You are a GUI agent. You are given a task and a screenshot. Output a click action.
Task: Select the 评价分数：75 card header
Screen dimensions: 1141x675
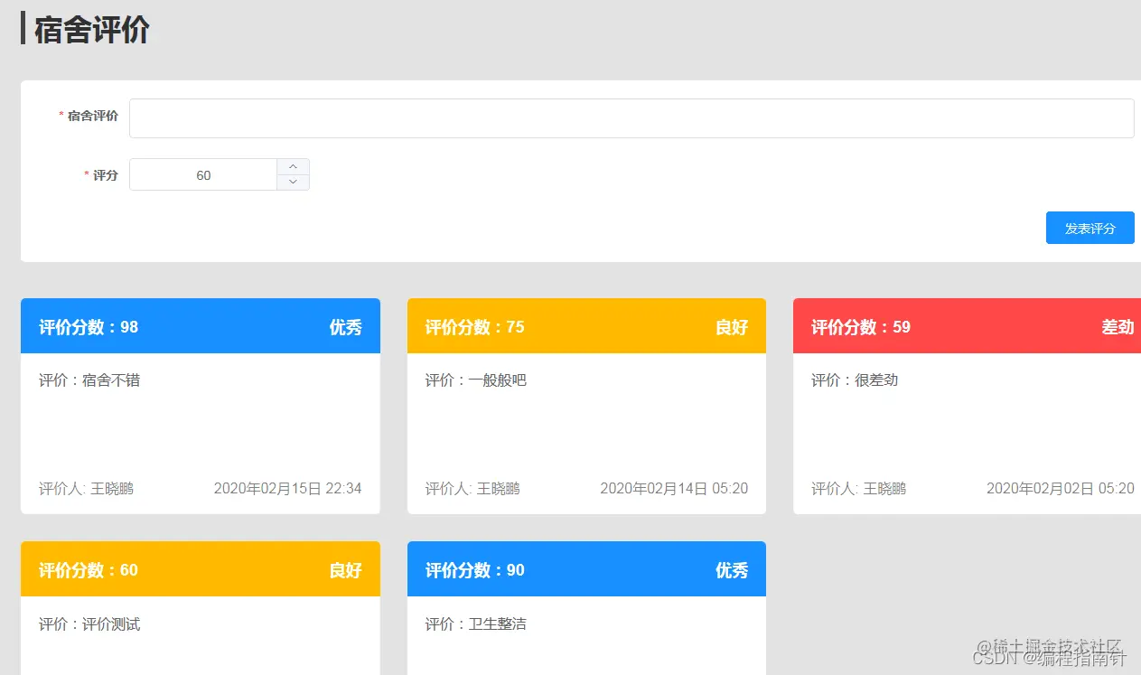coord(586,326)
